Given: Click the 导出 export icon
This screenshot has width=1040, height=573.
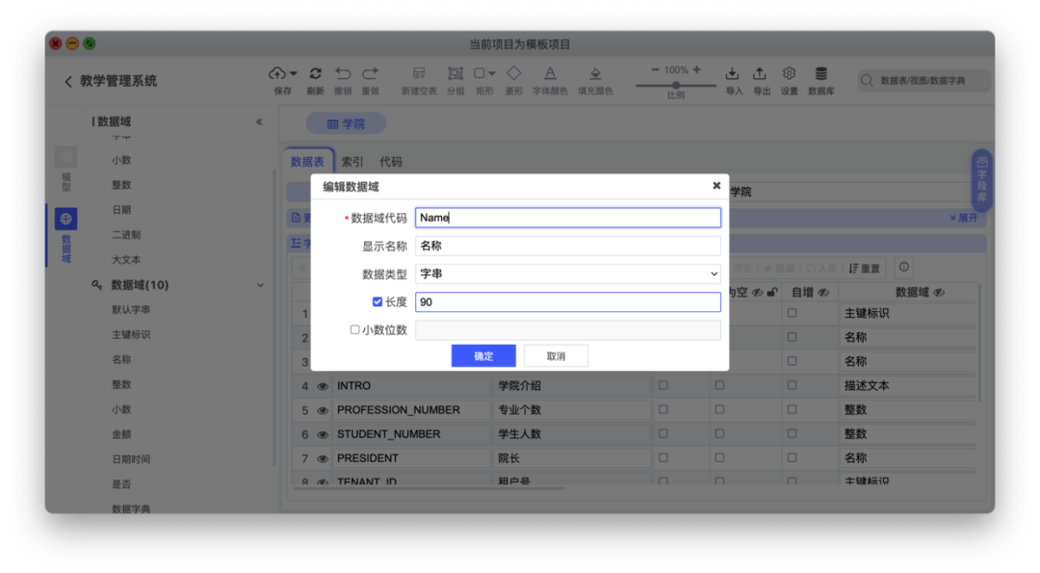Looking at the screenshot, I should point(760,73).
